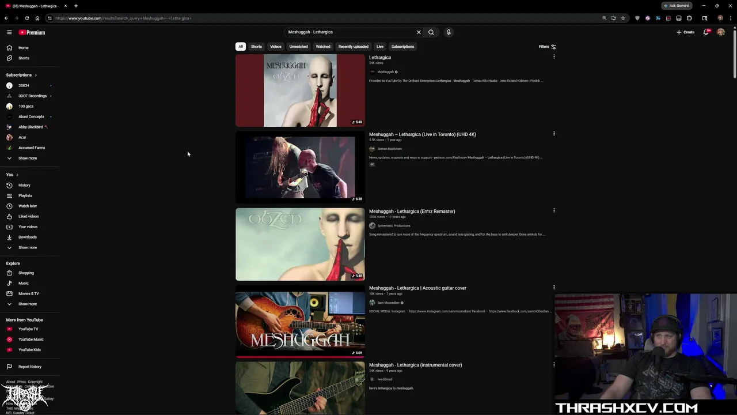Expand Show more under subscriptions
737x415 pixels.
[27, 158]
